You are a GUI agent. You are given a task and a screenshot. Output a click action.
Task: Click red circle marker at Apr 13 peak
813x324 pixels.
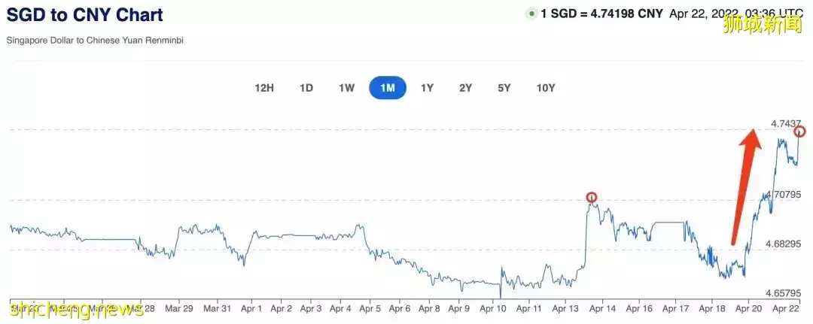point(592,198)
